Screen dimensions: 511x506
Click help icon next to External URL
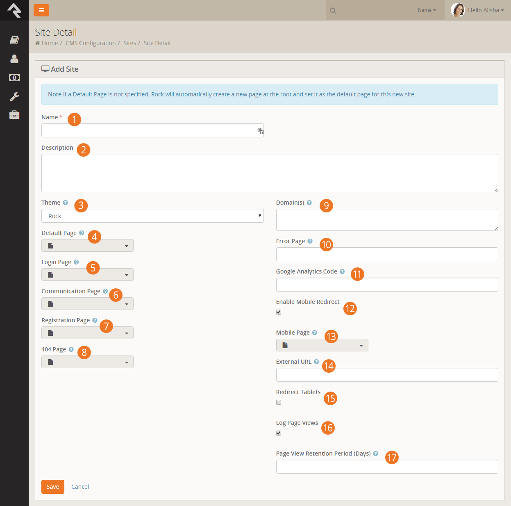tap(316, 362)
